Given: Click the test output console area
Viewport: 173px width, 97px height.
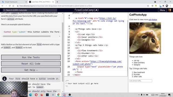Looking at the screenshot, I should (x=96, y=84).
